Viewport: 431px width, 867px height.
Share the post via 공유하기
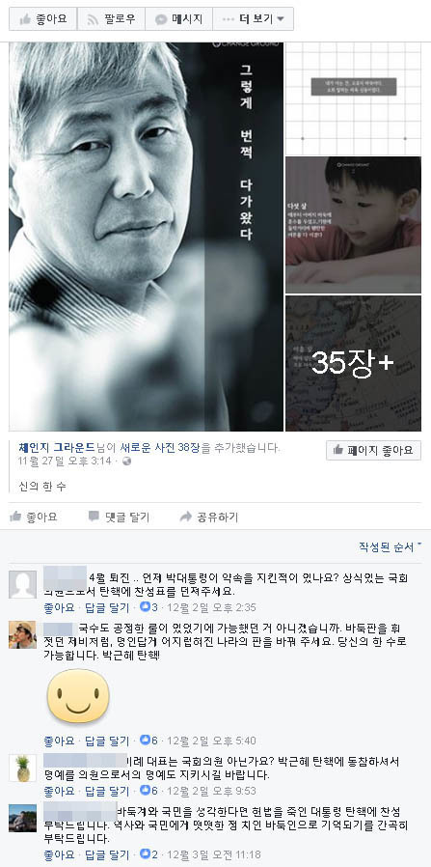point(209,517)
